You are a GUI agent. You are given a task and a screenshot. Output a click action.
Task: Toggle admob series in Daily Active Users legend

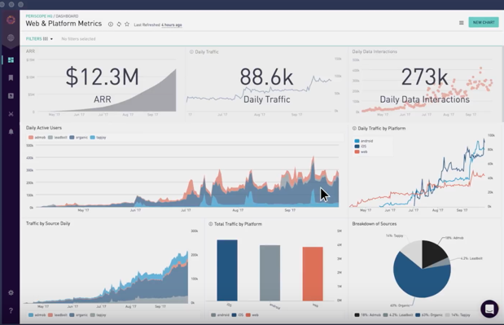pos(37,138)
